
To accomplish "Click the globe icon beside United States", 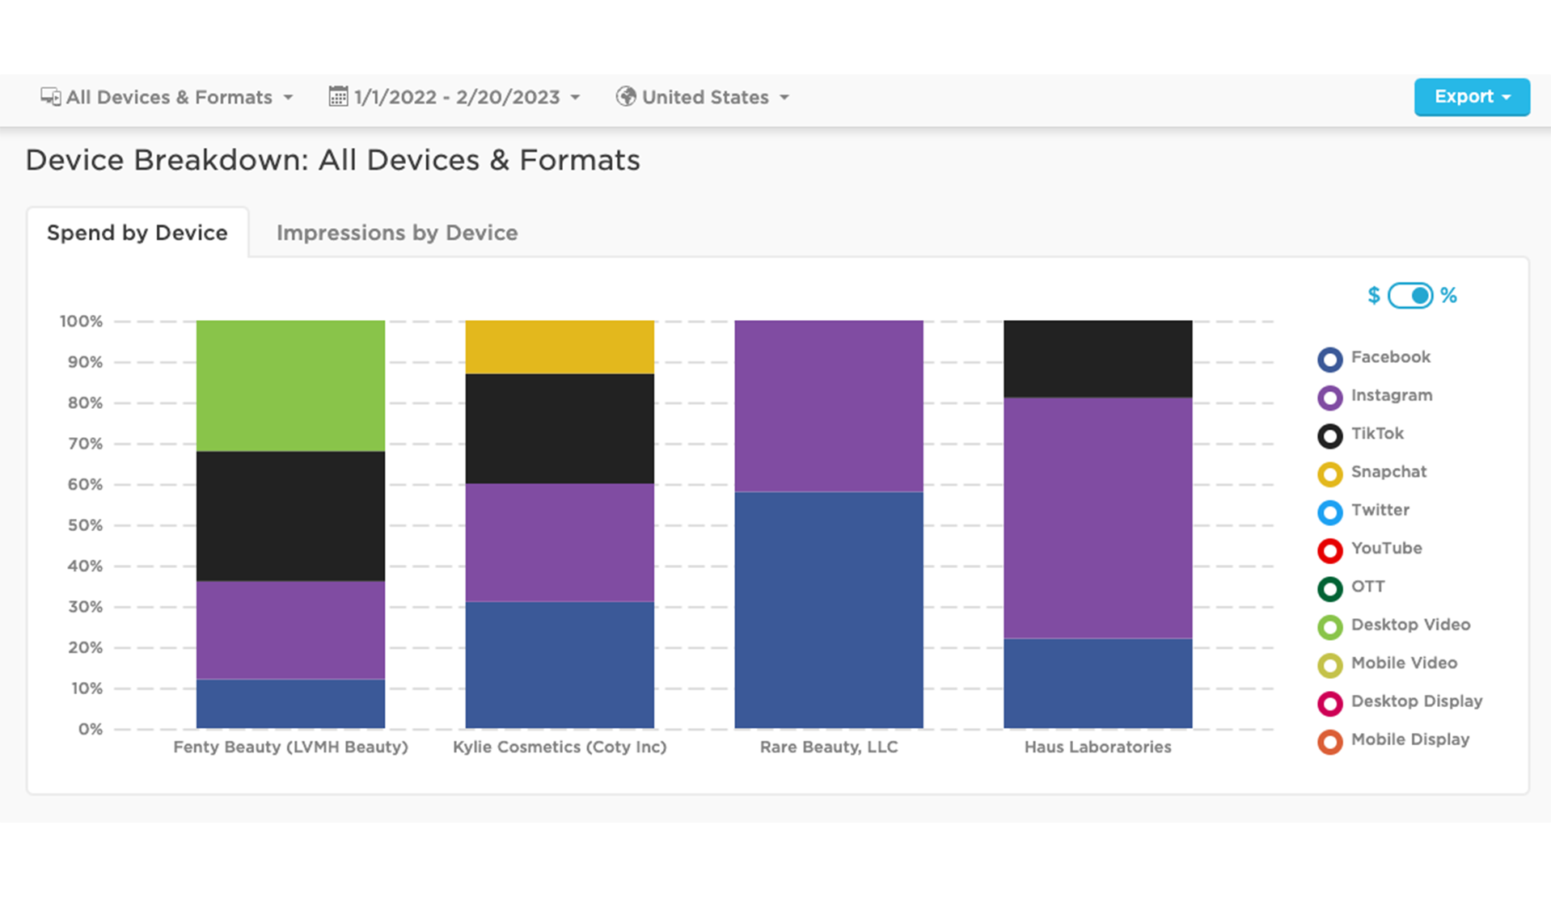I will click(x=625, y=97).
